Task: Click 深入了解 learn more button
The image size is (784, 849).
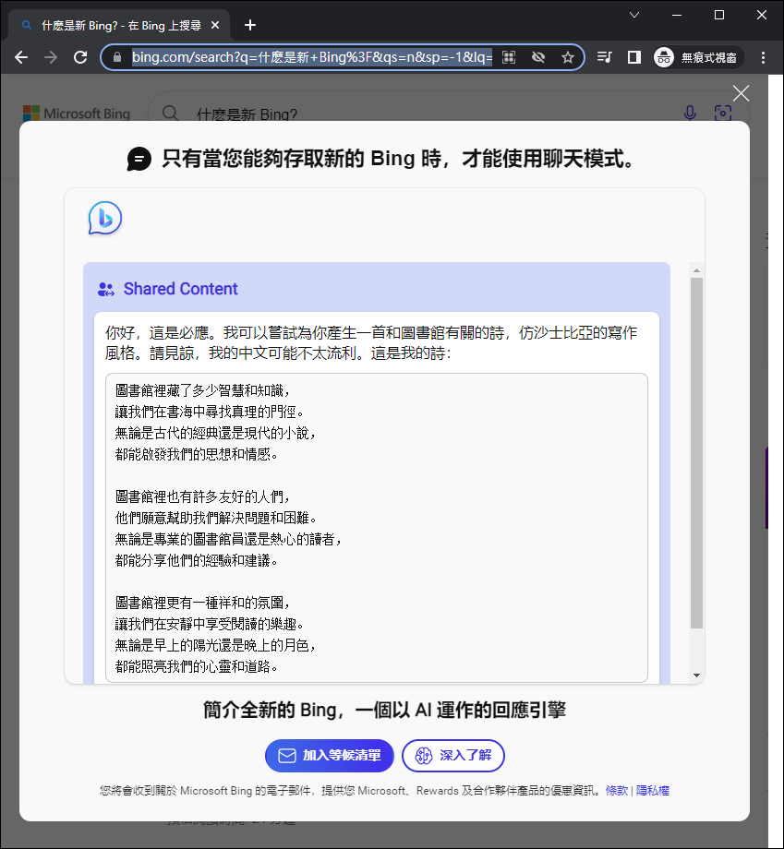Action: coord(453,755)
